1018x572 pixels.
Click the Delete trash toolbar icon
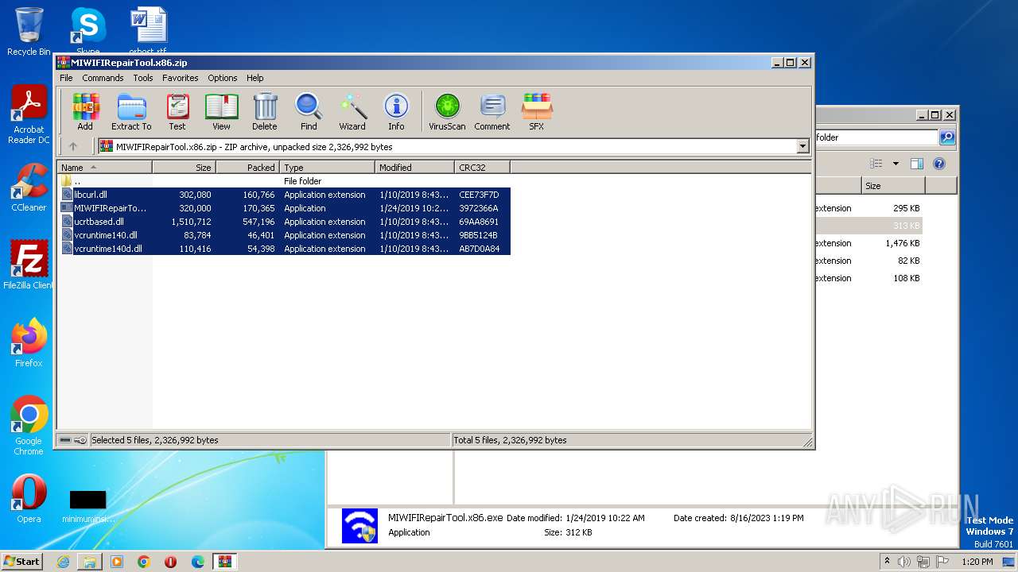pyautogui.click(x=265, y=111)
